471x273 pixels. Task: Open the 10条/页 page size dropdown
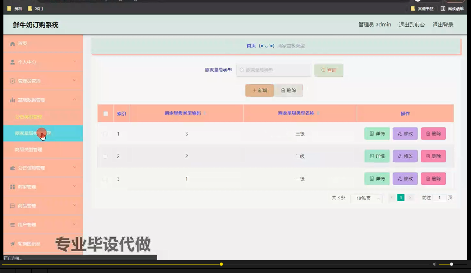[x=366, y=198]
